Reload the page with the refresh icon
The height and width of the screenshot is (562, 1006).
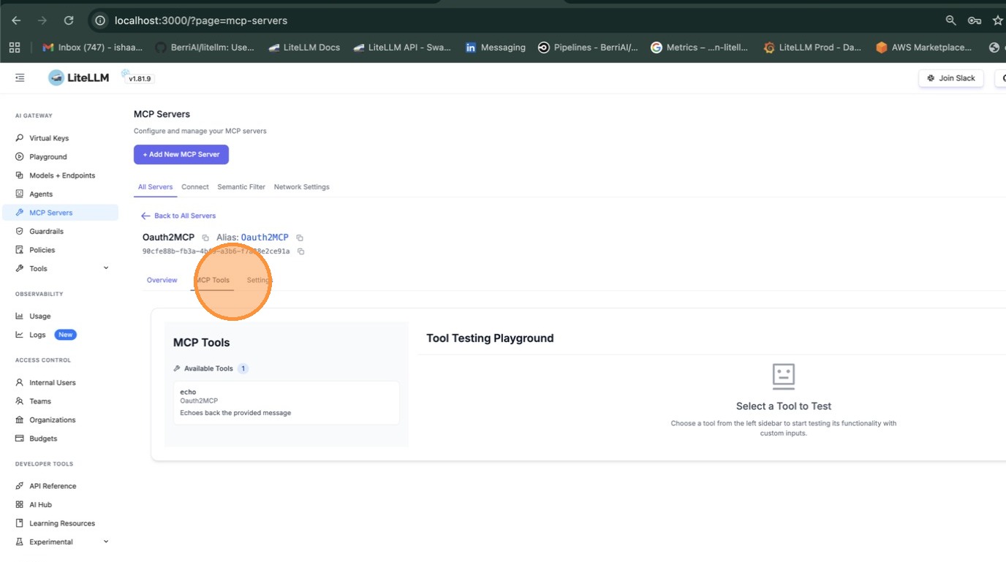[69, 20]
